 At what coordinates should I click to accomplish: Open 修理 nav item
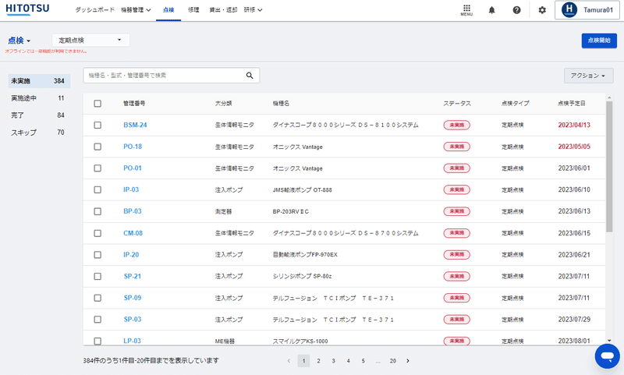(x=193, y=10)
